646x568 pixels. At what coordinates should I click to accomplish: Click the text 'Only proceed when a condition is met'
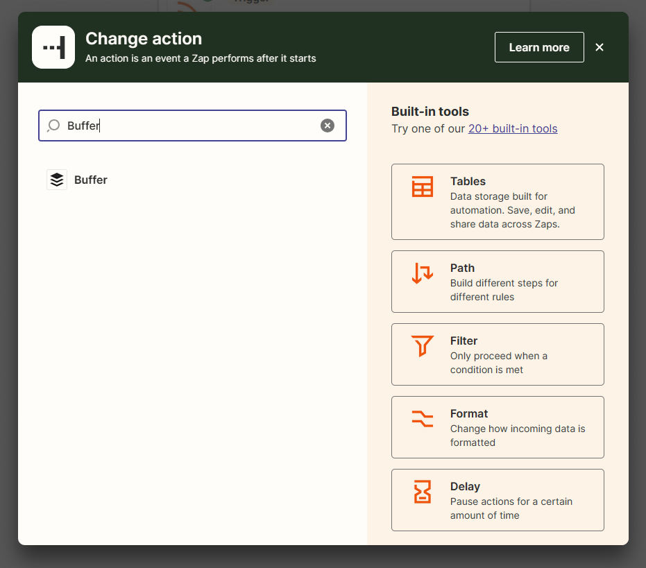pyautogui.click(x=499, y=363)
